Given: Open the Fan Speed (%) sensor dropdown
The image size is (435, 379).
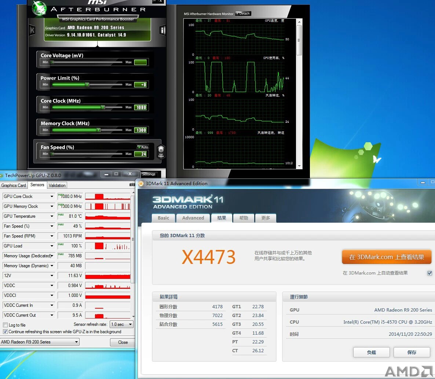Looking at the screenshot, I should pyautogui.click(x=52, y=226).
